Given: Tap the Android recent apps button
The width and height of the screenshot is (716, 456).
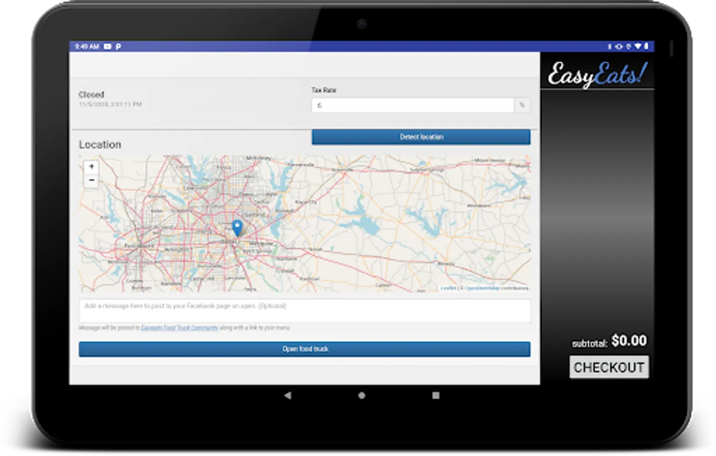Looking at the screenshot, I should 436,395.
